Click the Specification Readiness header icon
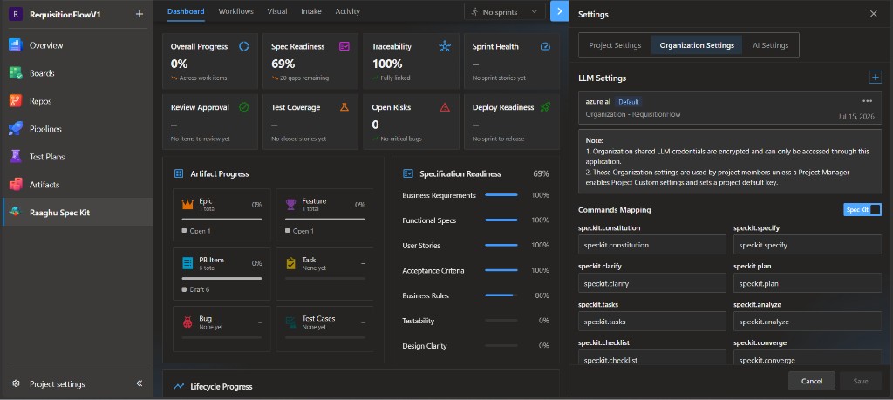The width and height of the screenshot is (893, 400). point(408,173)
